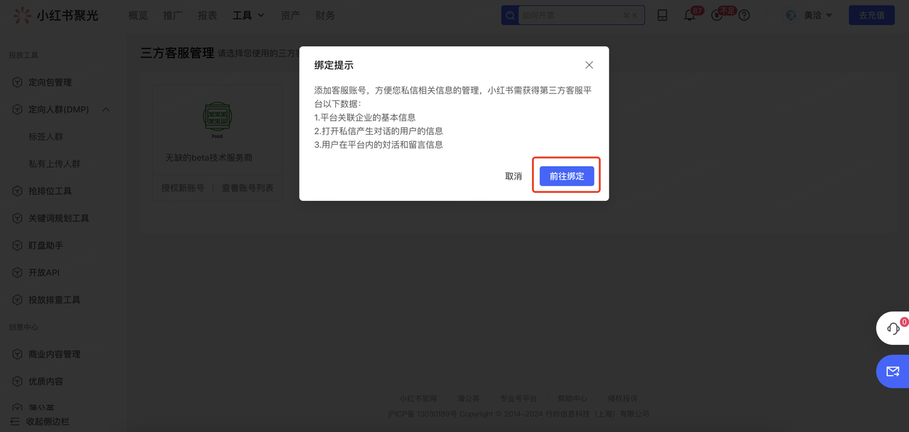
Task: Open the floating customer service headset icon
Action: [893, 328]
